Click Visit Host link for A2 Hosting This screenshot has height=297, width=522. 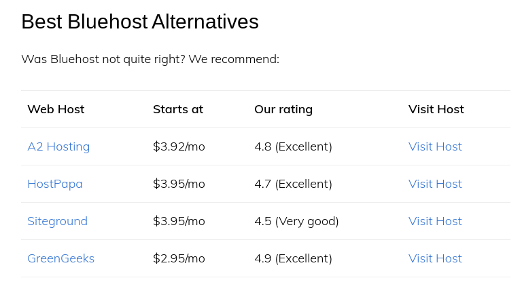[435, 146]
